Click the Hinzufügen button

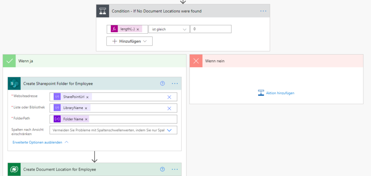[x=129, y=41]
